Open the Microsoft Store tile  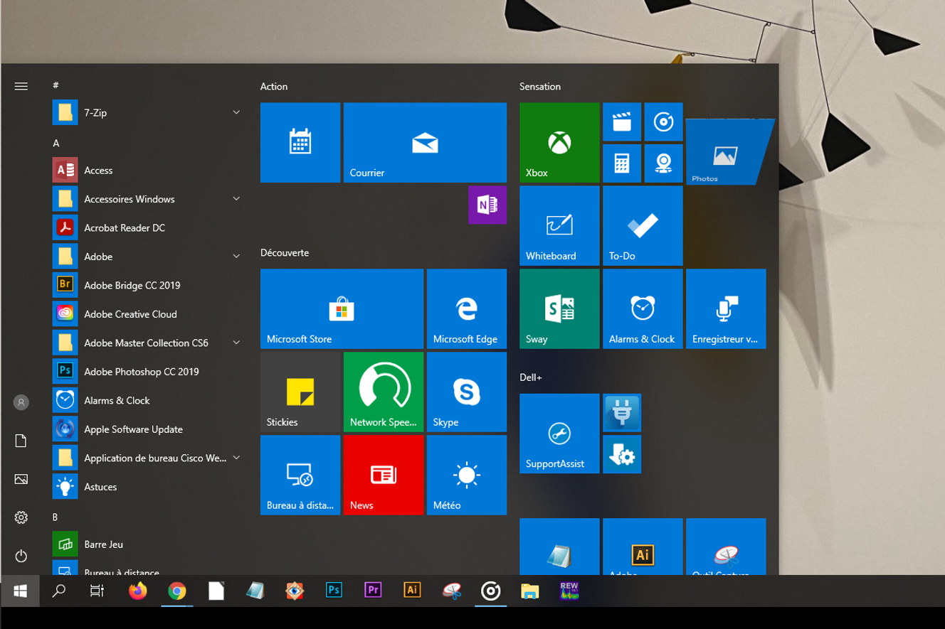click(x=342, y=308)
